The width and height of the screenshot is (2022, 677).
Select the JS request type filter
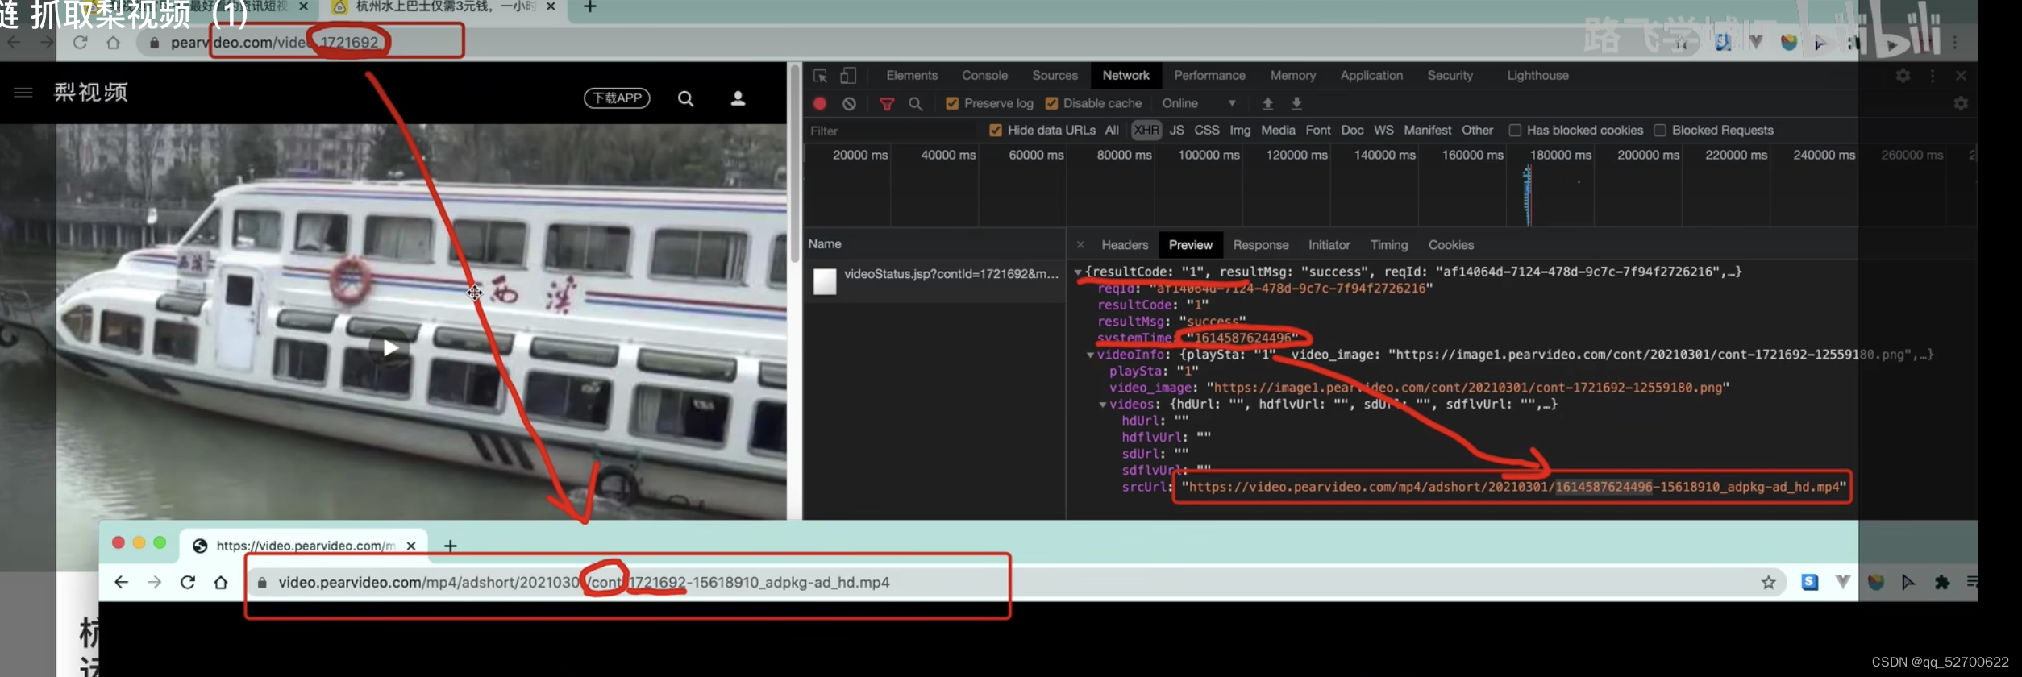click(x=1177, y=130)
